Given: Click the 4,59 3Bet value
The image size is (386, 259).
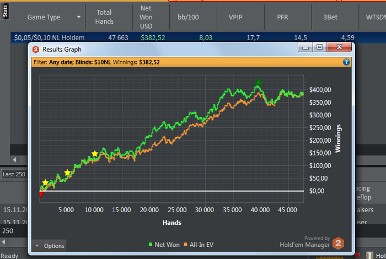Looking at the screenshot, I should click(347, 37).
